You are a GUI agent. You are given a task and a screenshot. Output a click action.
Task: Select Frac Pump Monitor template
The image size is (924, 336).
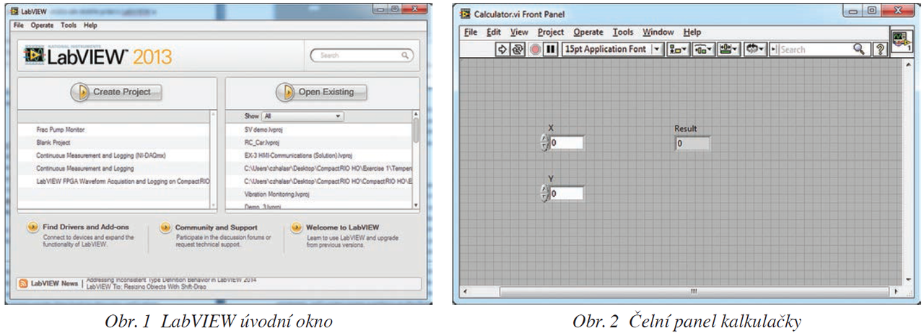click(60, 130)
